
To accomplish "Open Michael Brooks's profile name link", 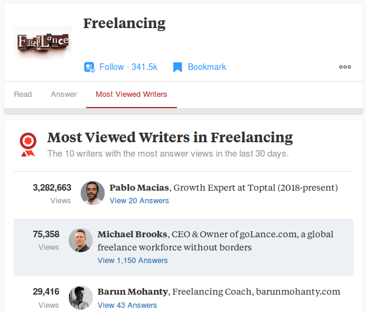I will tap(133, 234).
